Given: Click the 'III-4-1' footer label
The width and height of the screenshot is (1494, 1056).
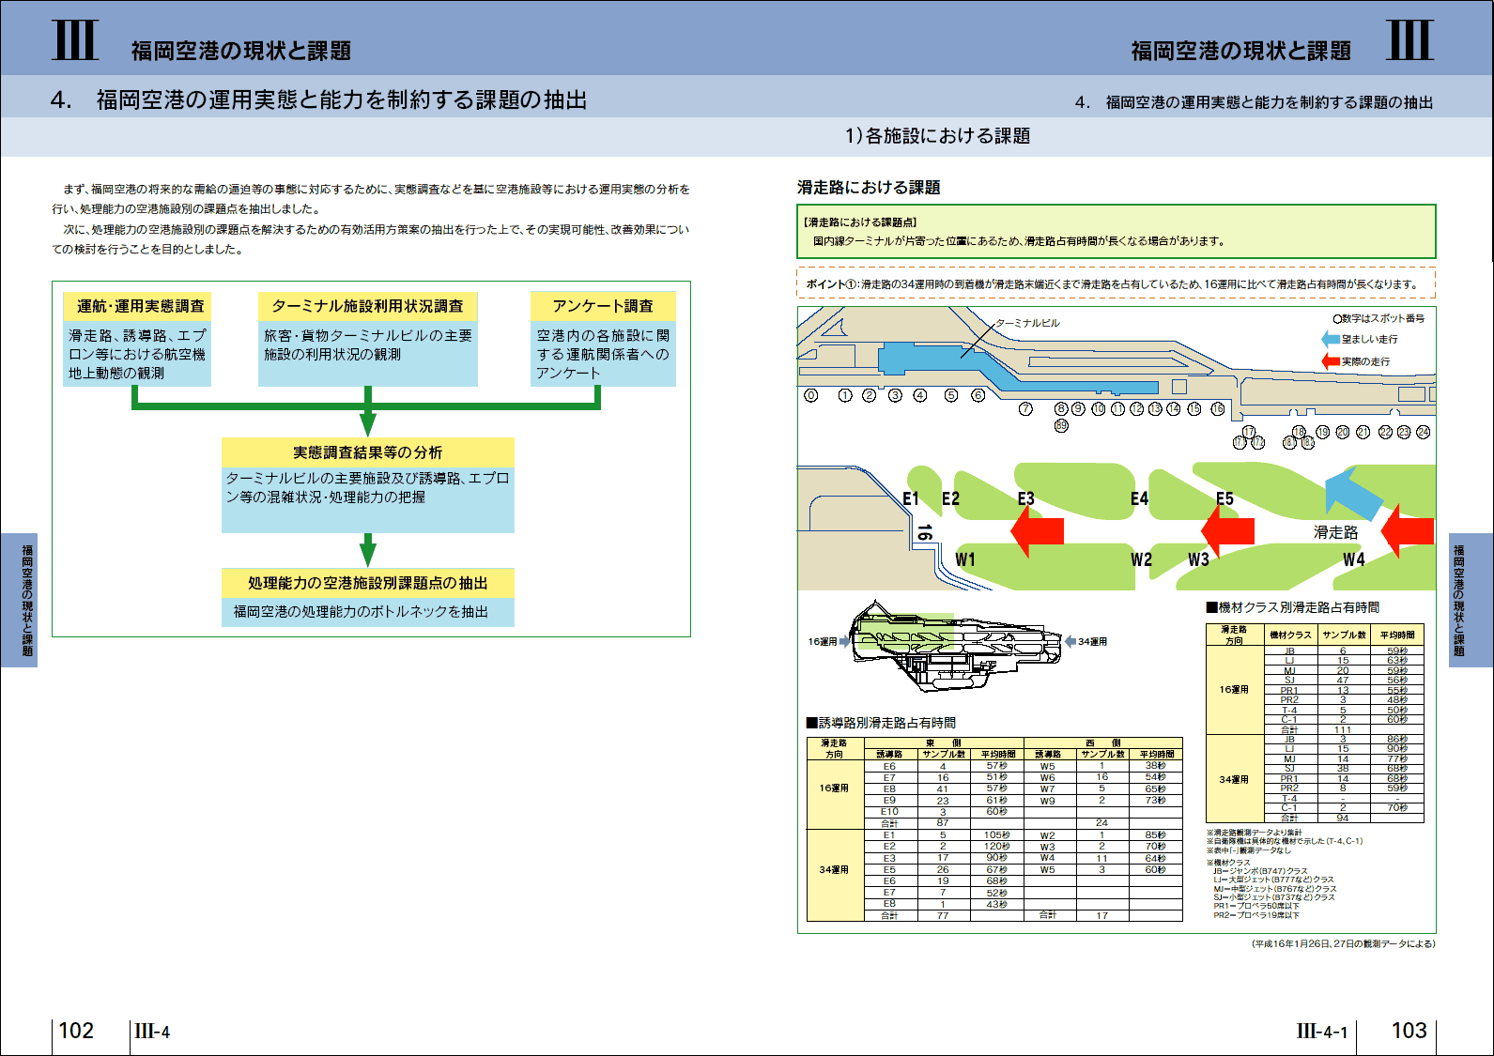Looking at the screenshot, I should (x=1322, y=1032).
